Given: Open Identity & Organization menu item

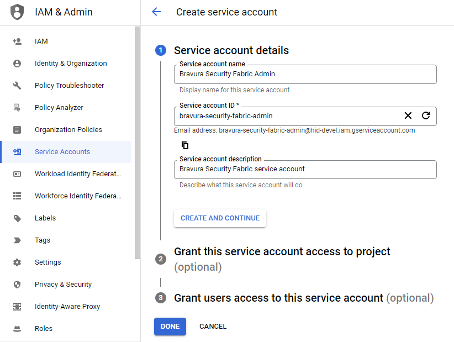Looking at the screenshot, I should point(71,64).
